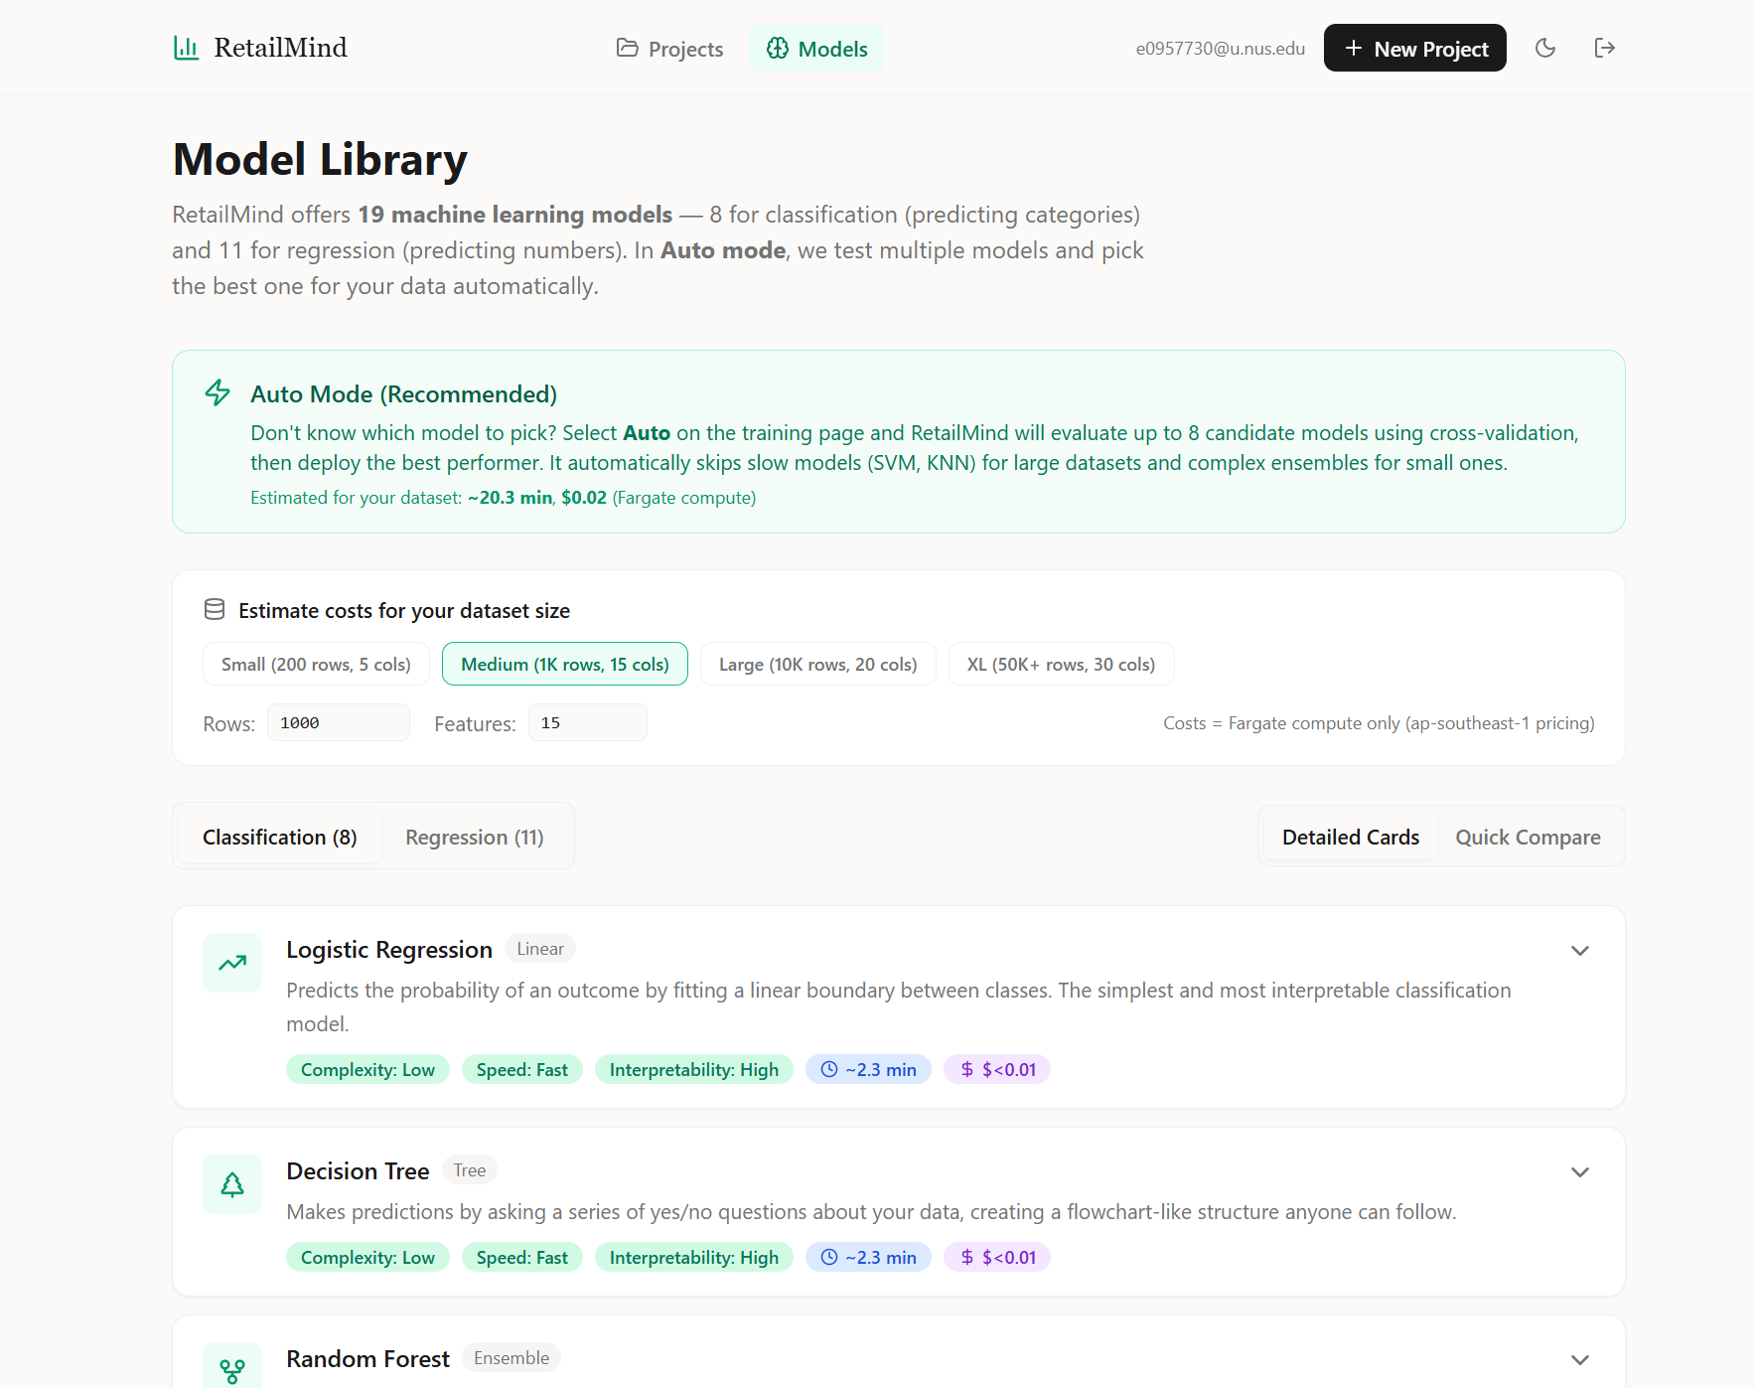Expand the Decision Tree card

pyautogui.click(x=1579, y=1172)
